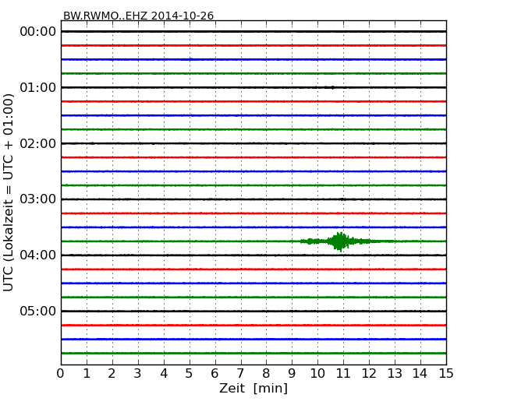Click the small blip on the 03:00 black trace
The image size is (507, 405).
click(x=342, y=199)
